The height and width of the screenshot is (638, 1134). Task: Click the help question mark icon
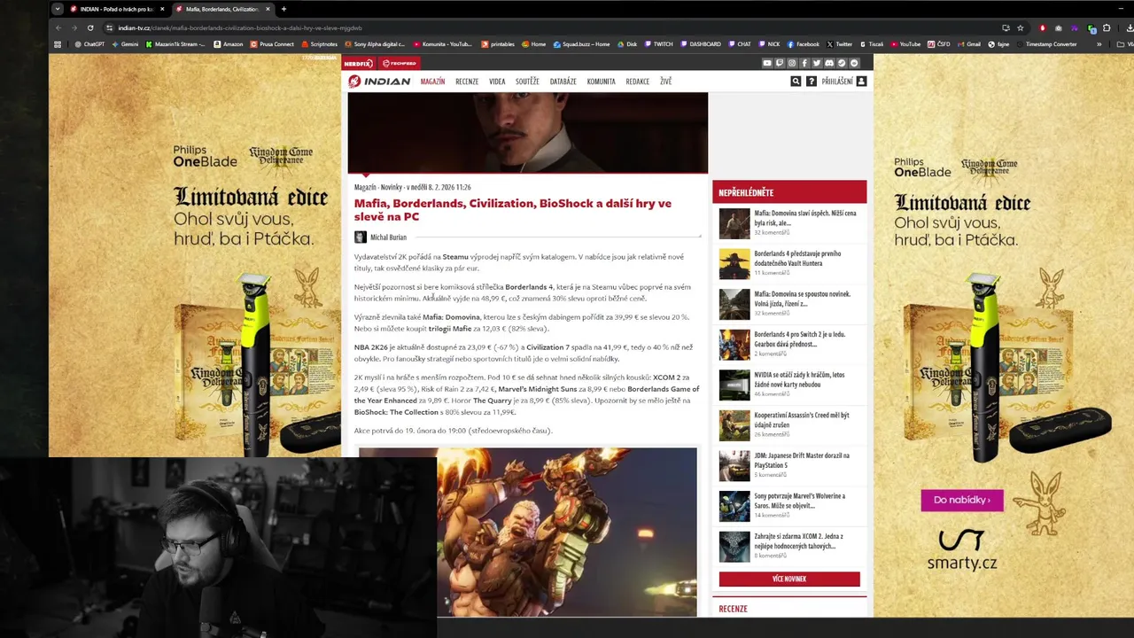[812, 81]
